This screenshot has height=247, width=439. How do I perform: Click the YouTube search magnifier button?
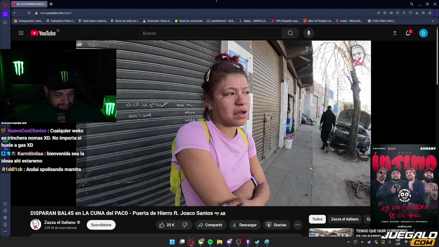pos(290,33)
